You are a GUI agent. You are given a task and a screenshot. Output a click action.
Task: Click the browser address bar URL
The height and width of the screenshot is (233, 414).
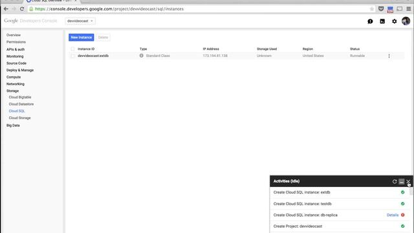[109, 9]
